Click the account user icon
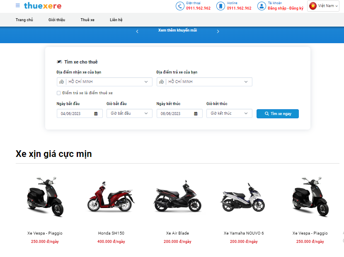Image resolution: width=344 pixels, height=257 pixels. (262, 6)
